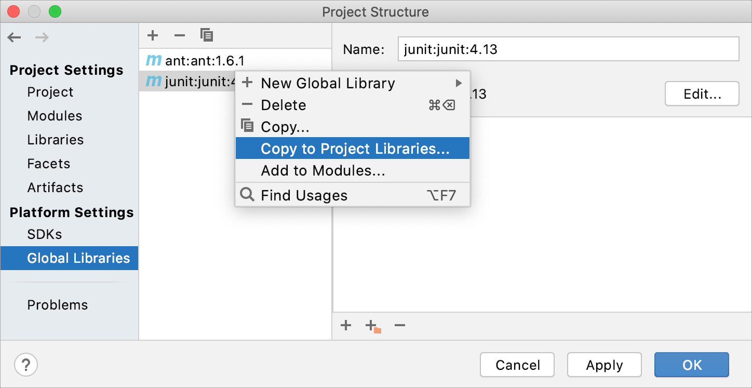The width and height of the screenshot is (752, 388).
Task: Choose Delete in the context menu
Action: pos(284,105)
